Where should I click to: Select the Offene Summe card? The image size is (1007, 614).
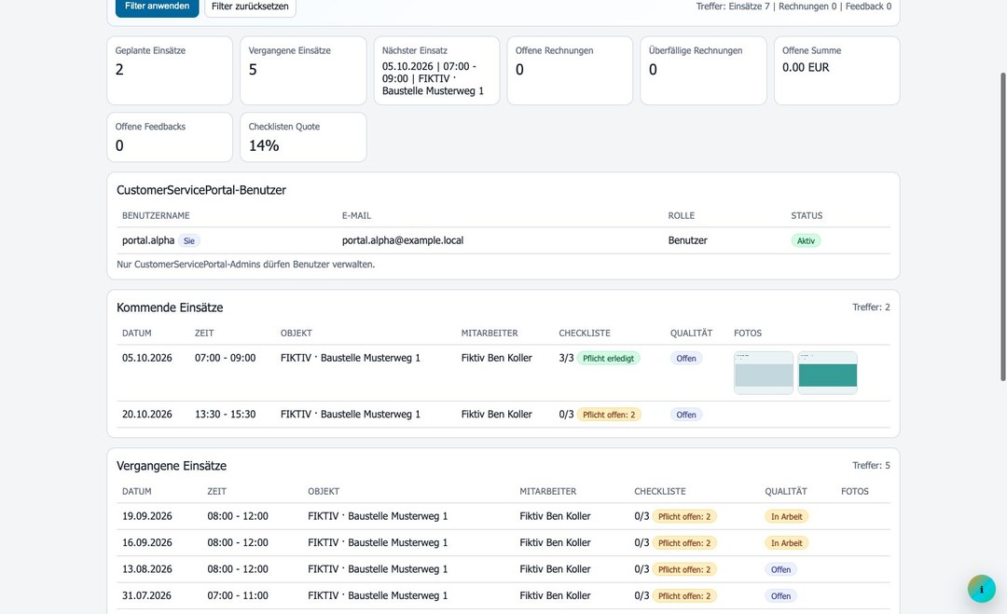(836, 71)
